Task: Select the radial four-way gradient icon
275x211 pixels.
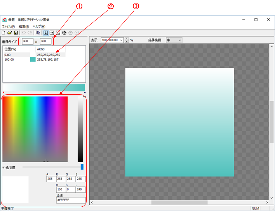Action: click(64, 33)
